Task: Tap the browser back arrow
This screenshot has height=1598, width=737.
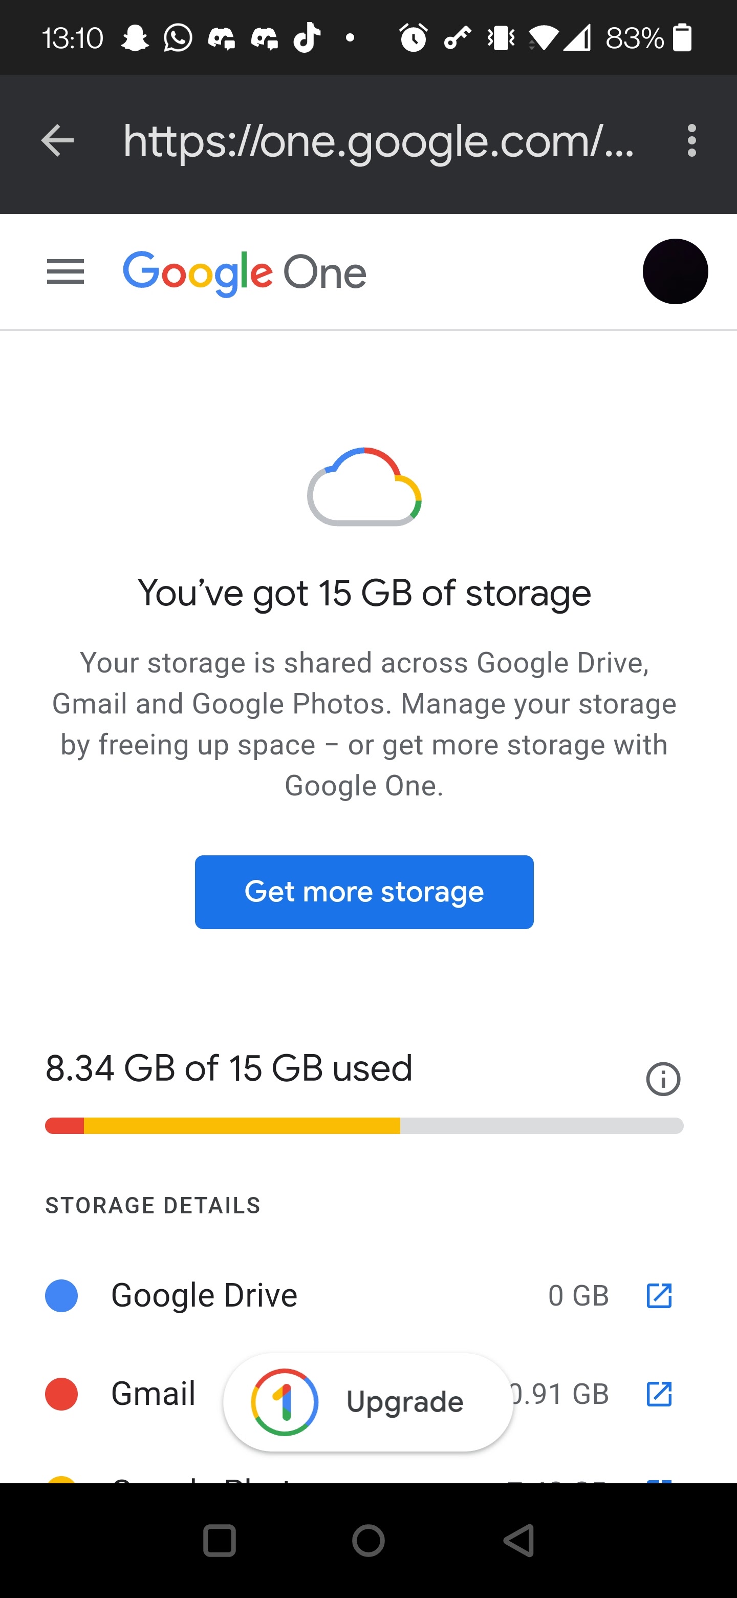Action: pos(57,141)
